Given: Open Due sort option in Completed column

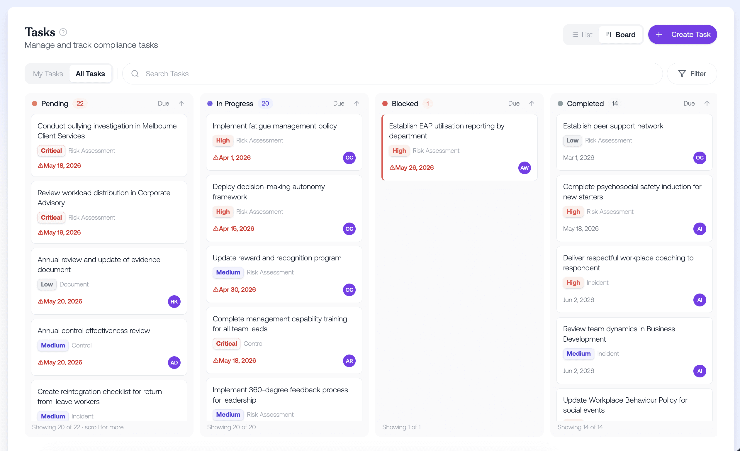Looking at the screenshot, I should point(689,103).
